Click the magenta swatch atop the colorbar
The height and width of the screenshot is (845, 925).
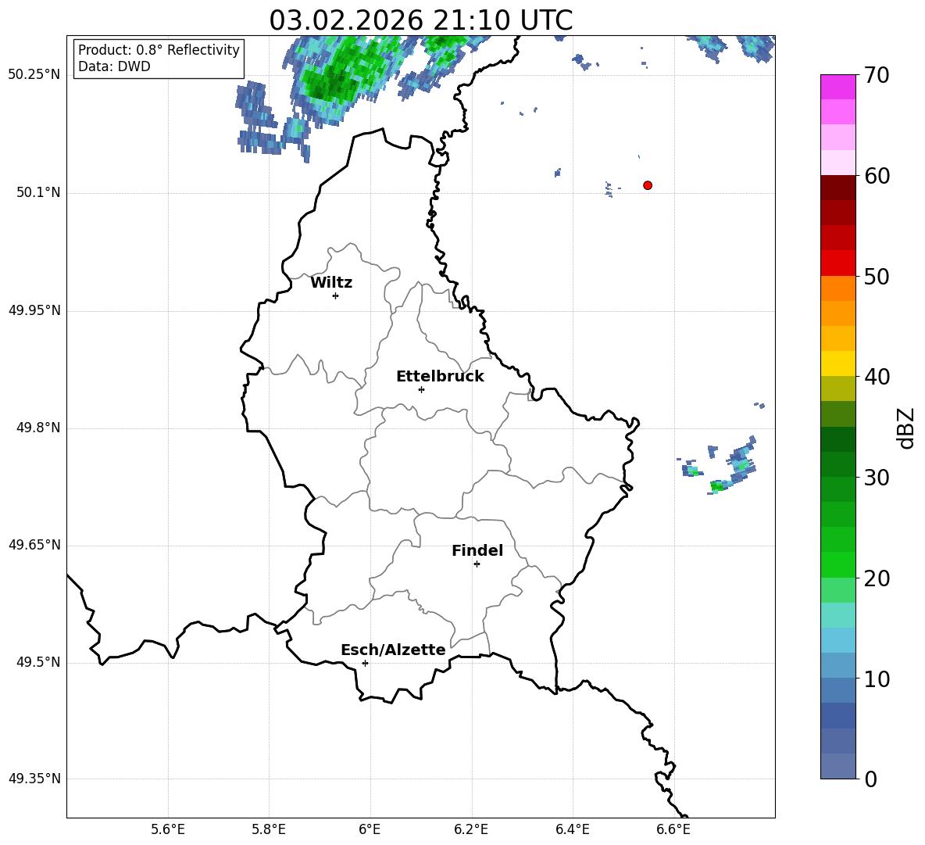click(837, 87)
